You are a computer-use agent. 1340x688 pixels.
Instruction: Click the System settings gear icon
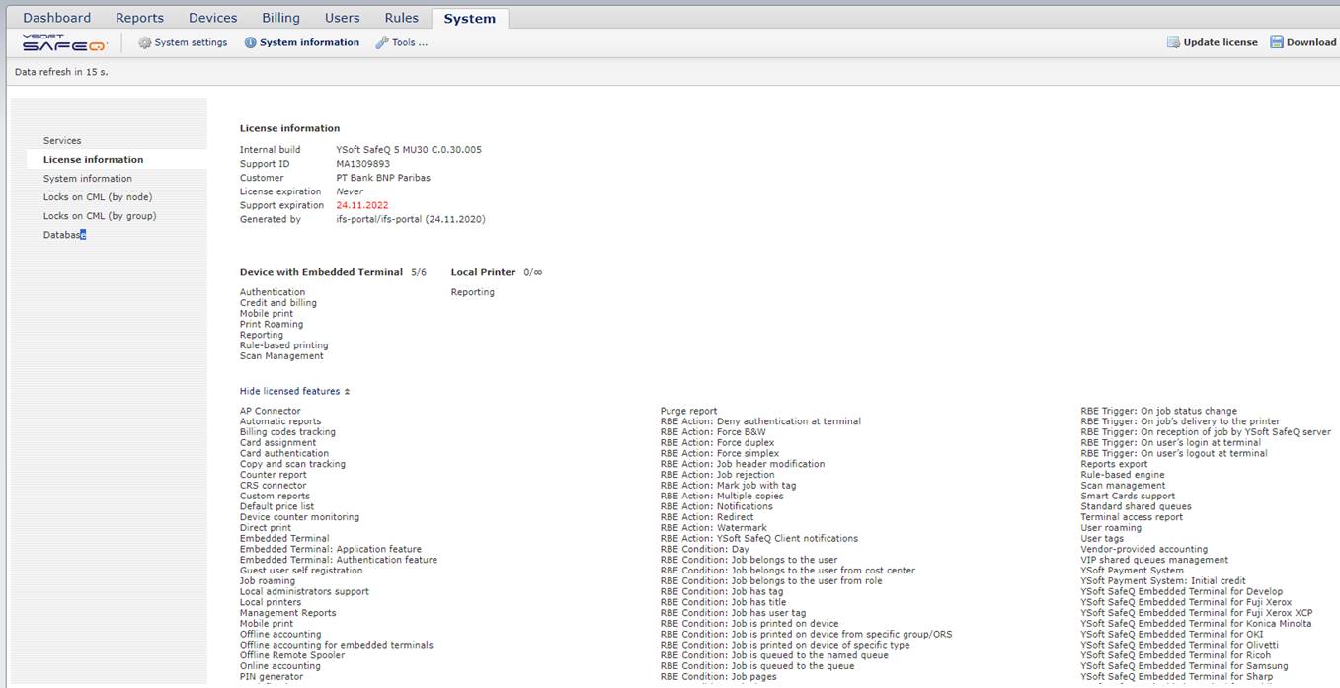pos(145,42)
